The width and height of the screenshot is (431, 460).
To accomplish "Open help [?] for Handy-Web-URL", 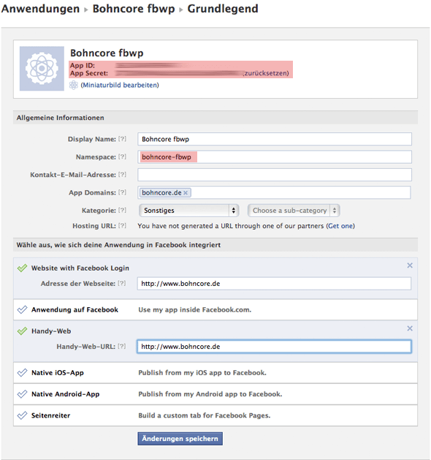I will click(121, 346).
